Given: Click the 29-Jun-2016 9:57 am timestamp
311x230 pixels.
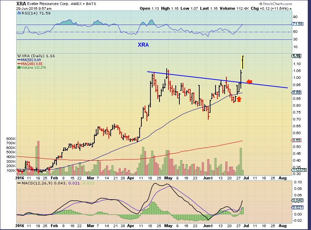Looking at the screenshot, I should click(x=34, y=9).
